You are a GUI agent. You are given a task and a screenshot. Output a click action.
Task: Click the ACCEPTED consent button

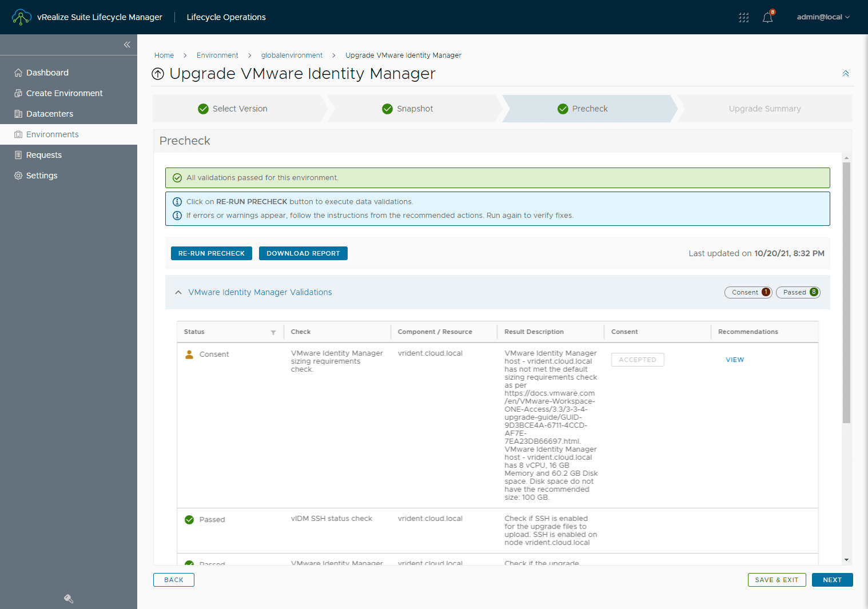[638, 360]
